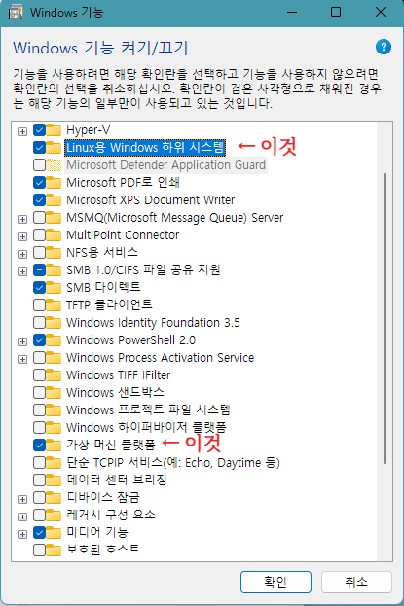
Task: Check Windows 하이퍼바이저 플랫폼 checkbox
Action: coord(40,427)
